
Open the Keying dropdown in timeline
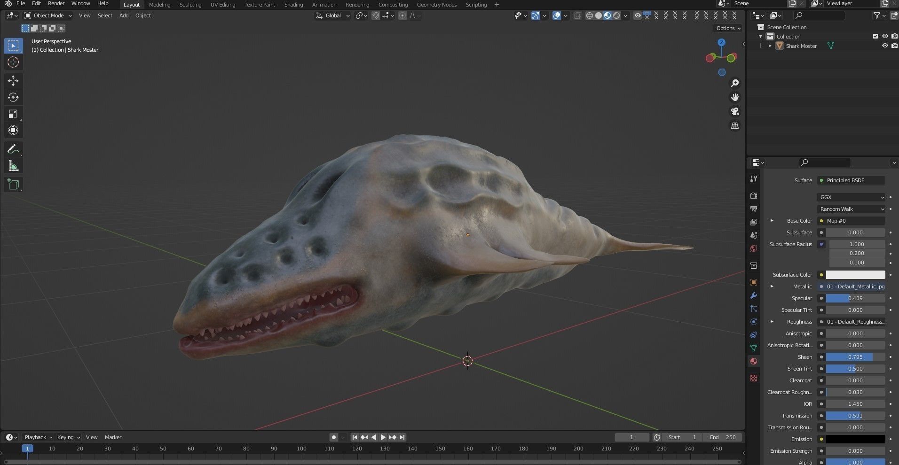68,437
